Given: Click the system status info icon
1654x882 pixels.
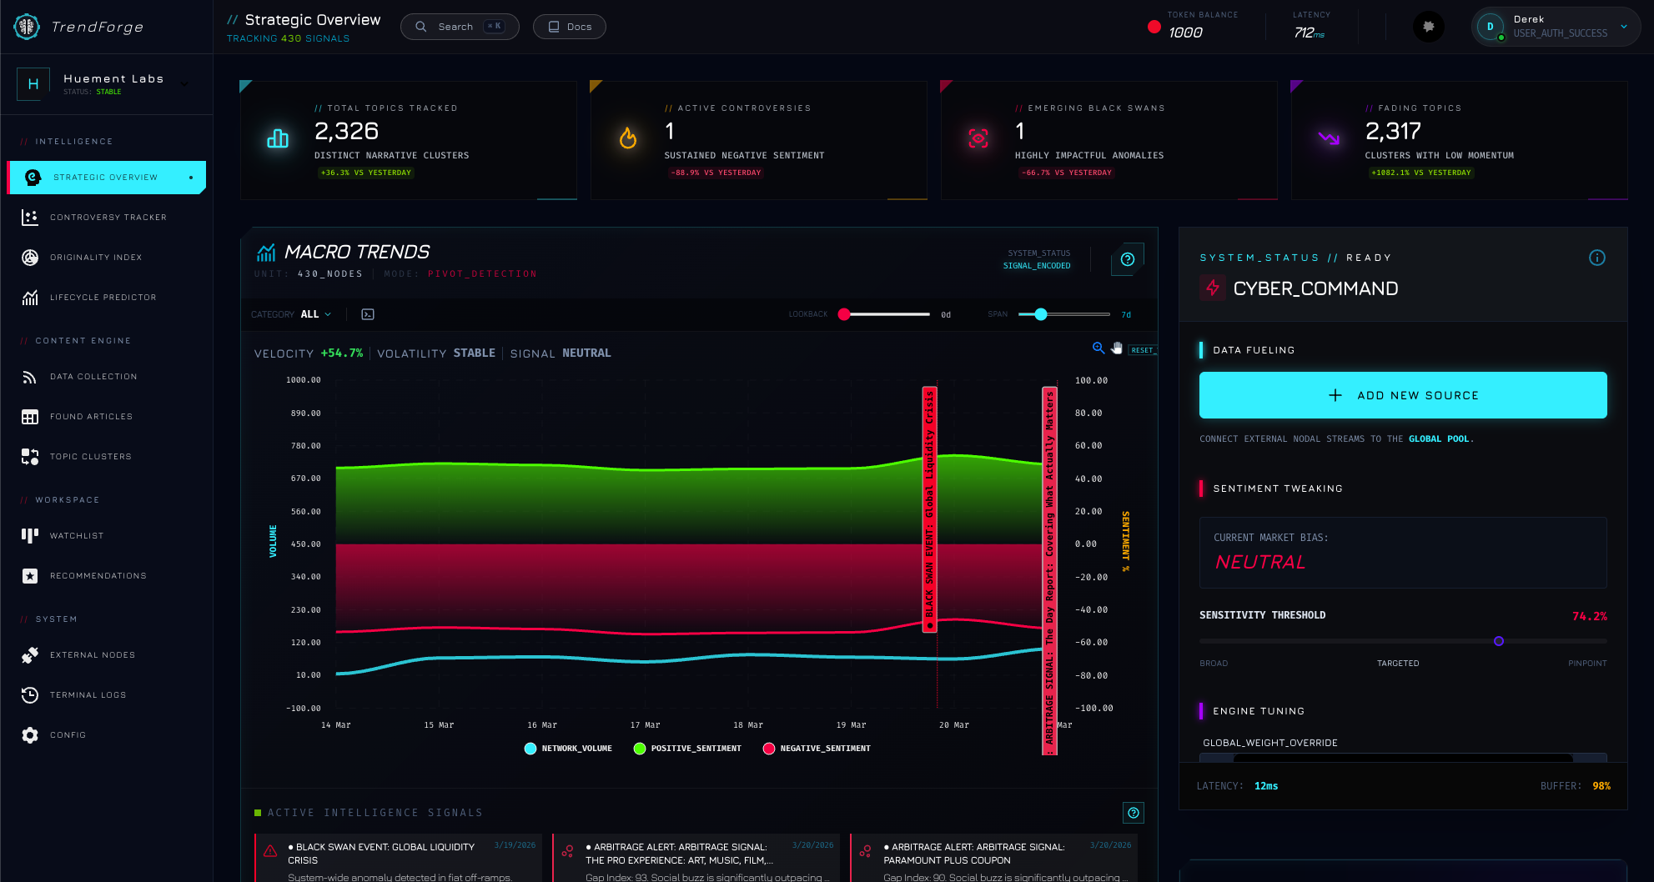Looking at the screenshot, I should tap(1596, 258).
